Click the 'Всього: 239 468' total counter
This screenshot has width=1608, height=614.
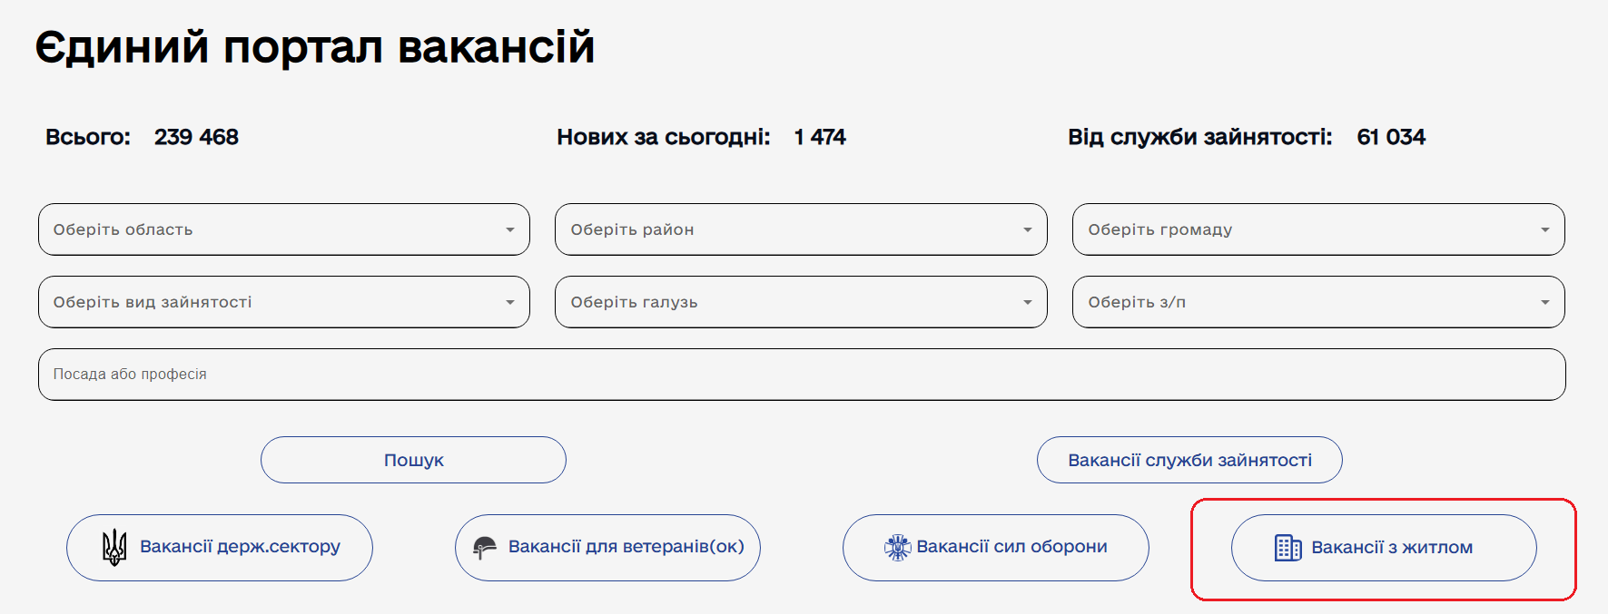(x=143, y=137)
